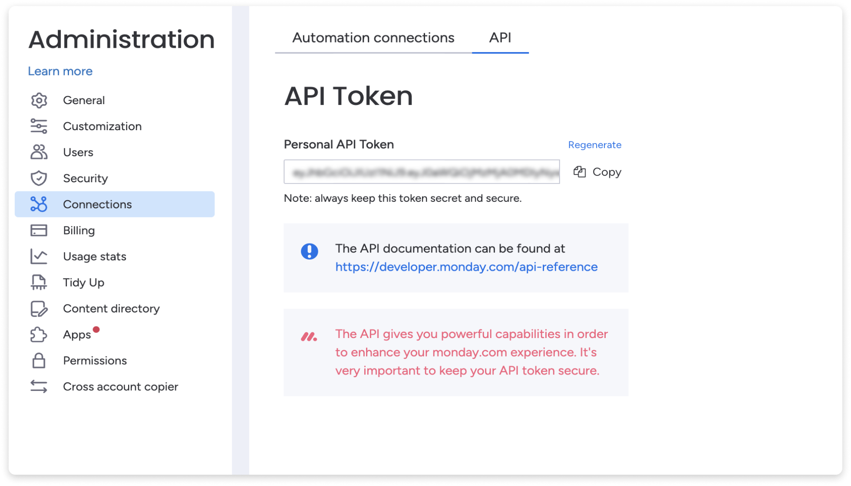
Task: Open the Learn more link
Action: point(60,71)
